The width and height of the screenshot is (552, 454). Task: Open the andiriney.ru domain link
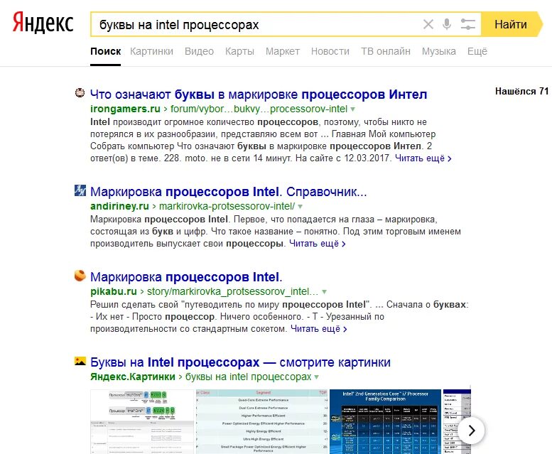point(119,206)
